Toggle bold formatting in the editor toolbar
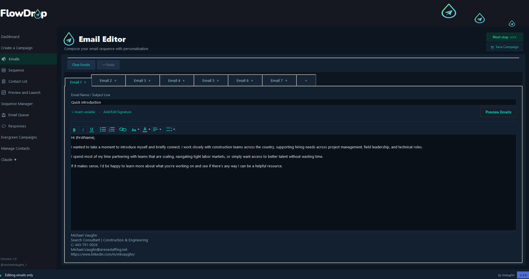Image resolution: width=529 pixels, height=279 pixels. [74, 130]
